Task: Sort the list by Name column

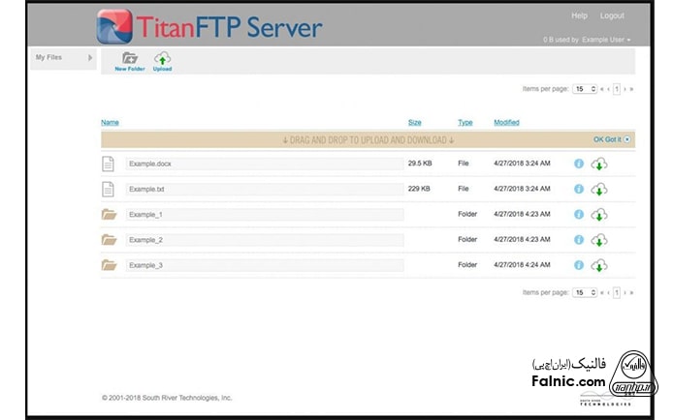Action: [x=110, y=123]
